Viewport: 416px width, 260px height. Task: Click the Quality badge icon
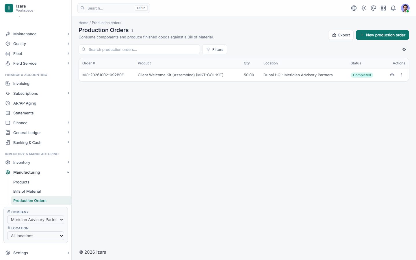pos(8,44)
